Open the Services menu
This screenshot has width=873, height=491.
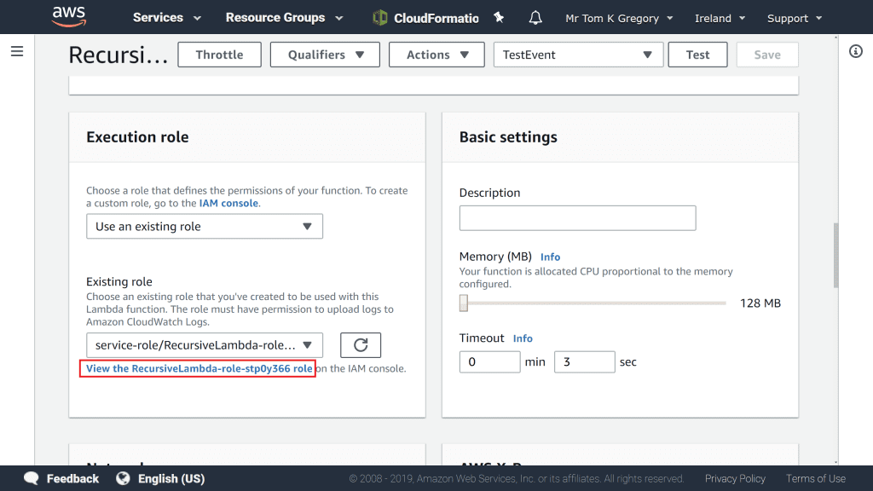click(x=167, y=17)
